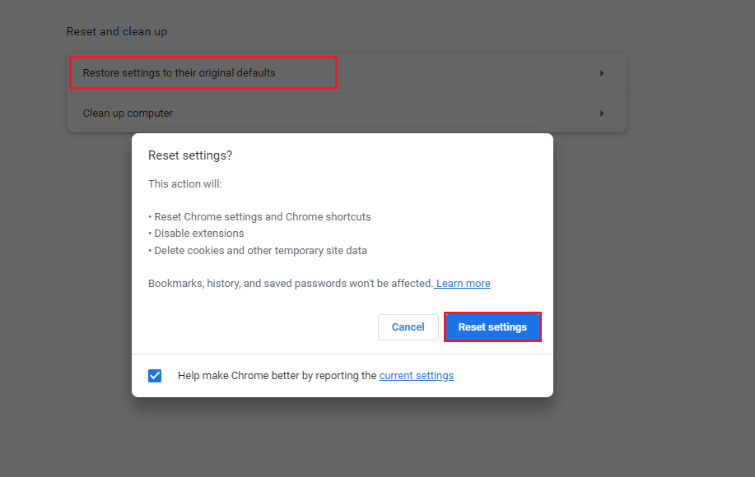This screenshot has width=755, height=477.
Task: Select the Reset settings? dialog title
Action: 190,155
